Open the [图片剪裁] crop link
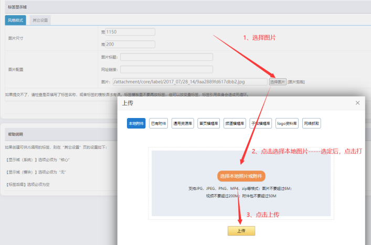Screen dimensions: 371x245 [x=296, y=82]
